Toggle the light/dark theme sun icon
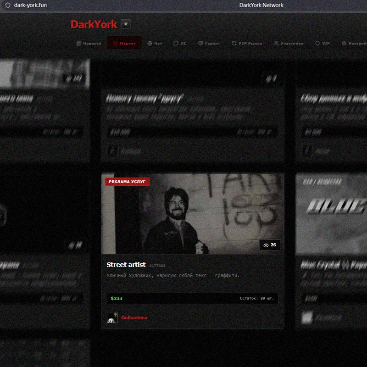The width and height of the screenshot is (367, 367). (126, 24)
